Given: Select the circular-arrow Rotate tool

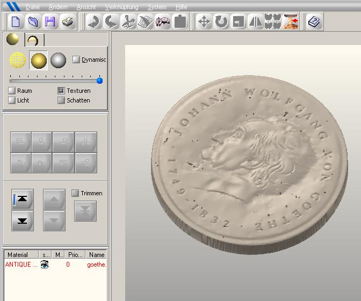Looking at the screenshot, I should coord(221,22).
